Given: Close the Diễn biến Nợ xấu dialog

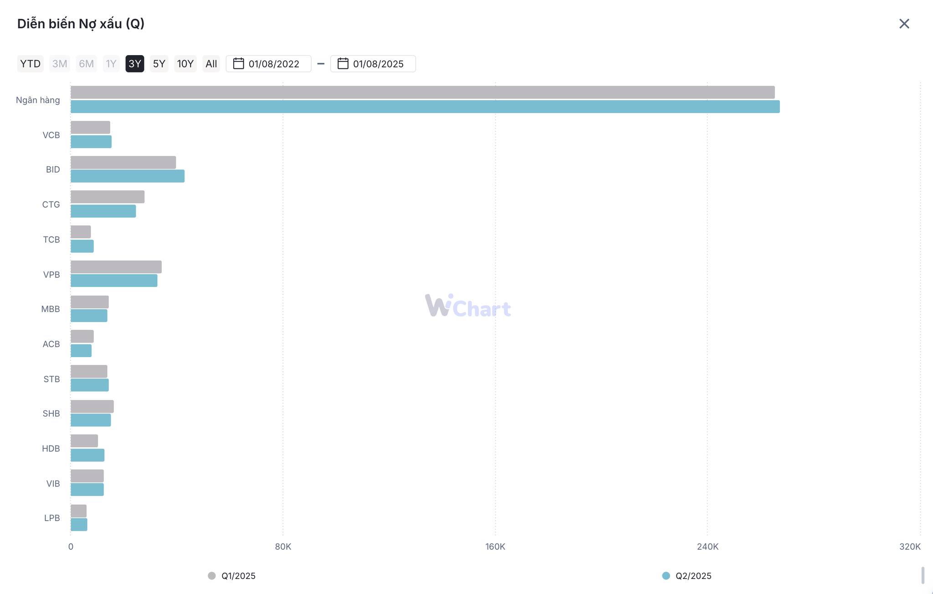Looking at the screenshot, I should pyautogui.click(x=904, y=24).
